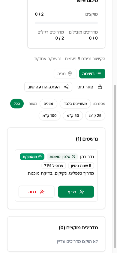Select the 25 ק"מ distance filter
Viewport: 117px width, 253px height.
(x=95, y=115)
